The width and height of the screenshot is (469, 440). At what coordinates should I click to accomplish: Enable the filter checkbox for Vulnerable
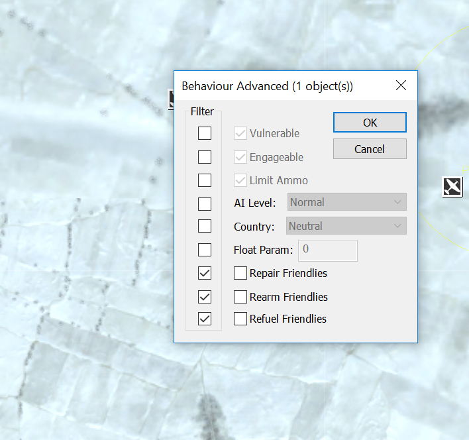[205, 133]
